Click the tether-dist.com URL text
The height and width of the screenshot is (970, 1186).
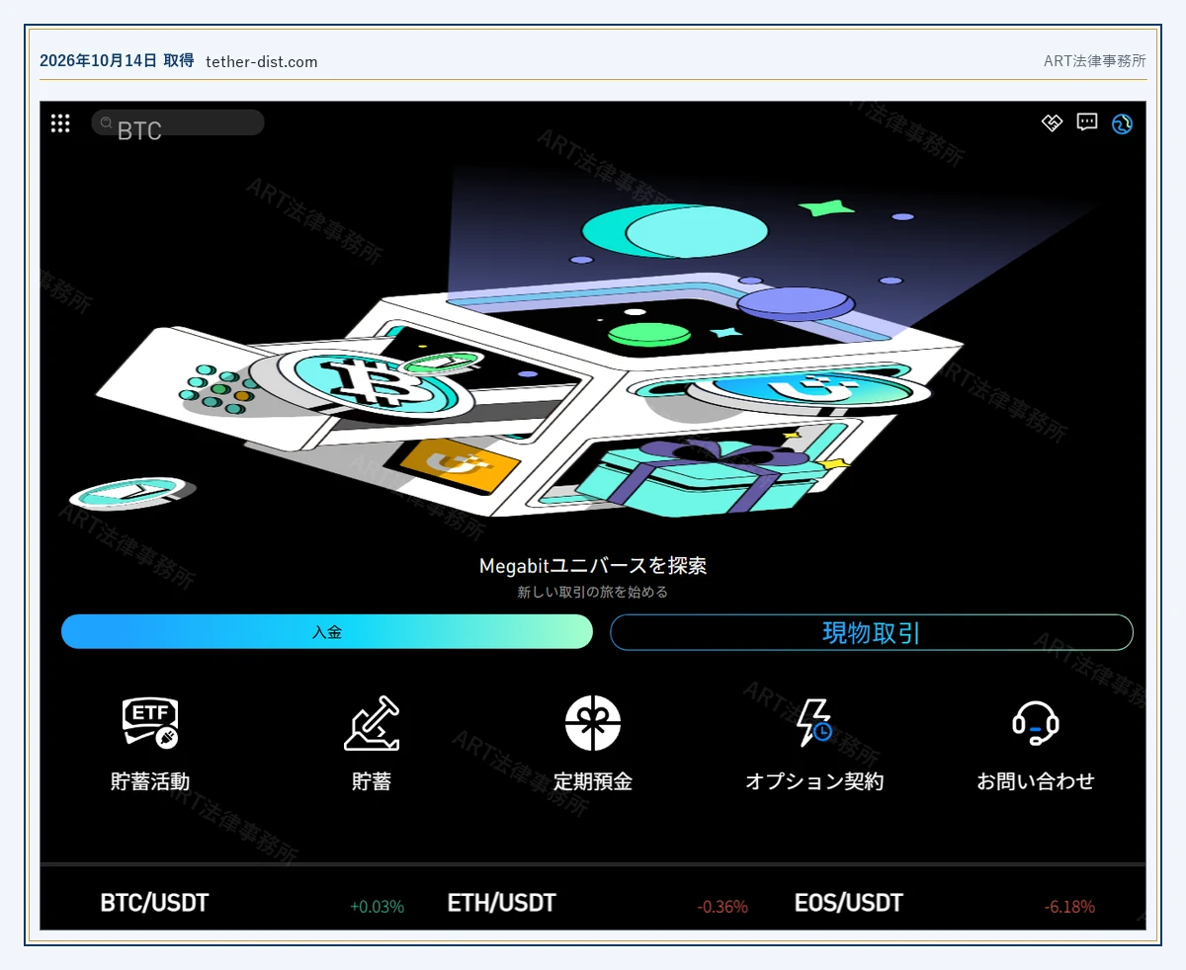tap(262, 61)
